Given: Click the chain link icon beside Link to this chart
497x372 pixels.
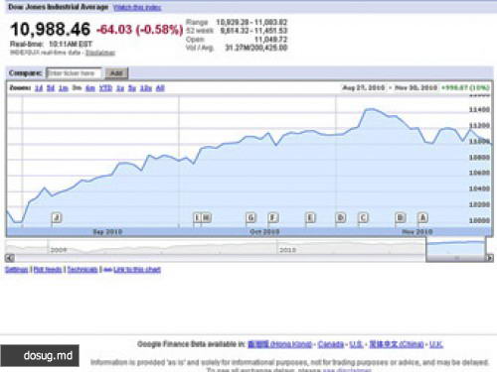Looking at the screenshot, I should click(108, 270).
